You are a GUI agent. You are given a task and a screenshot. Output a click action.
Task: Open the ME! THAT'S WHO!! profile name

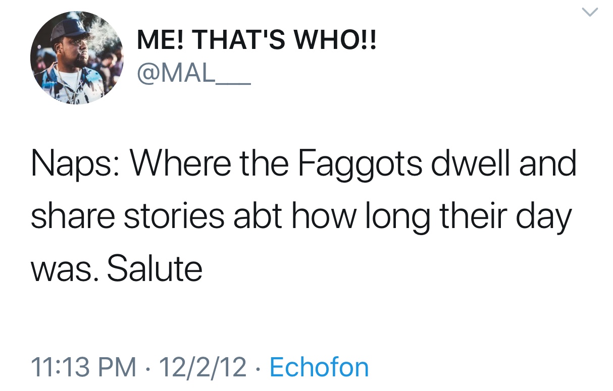tap(257, 41)
